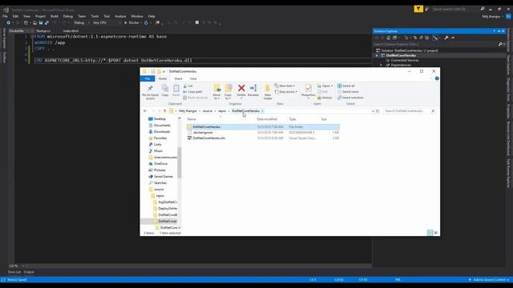Select the DotNetCoreHeroku folder row
The height and width of the screenshot is (288, 513).
[x=263, y=126]
